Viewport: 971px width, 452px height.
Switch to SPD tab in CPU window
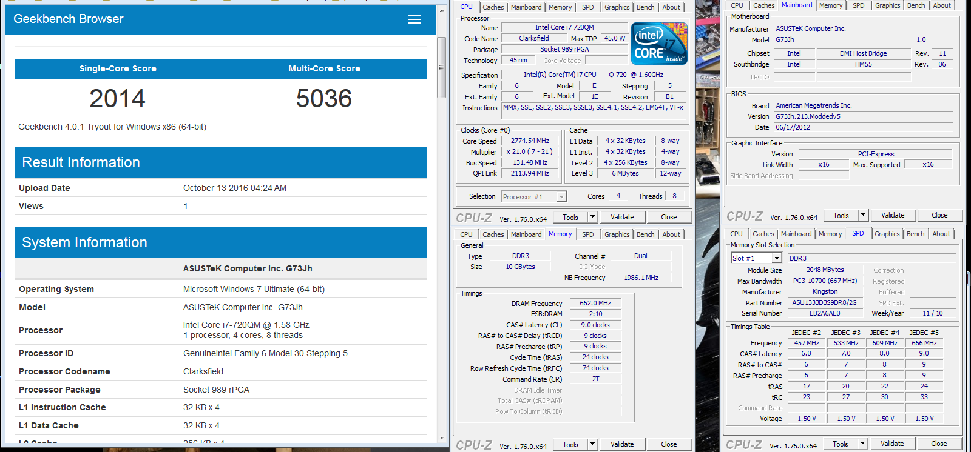588,7
